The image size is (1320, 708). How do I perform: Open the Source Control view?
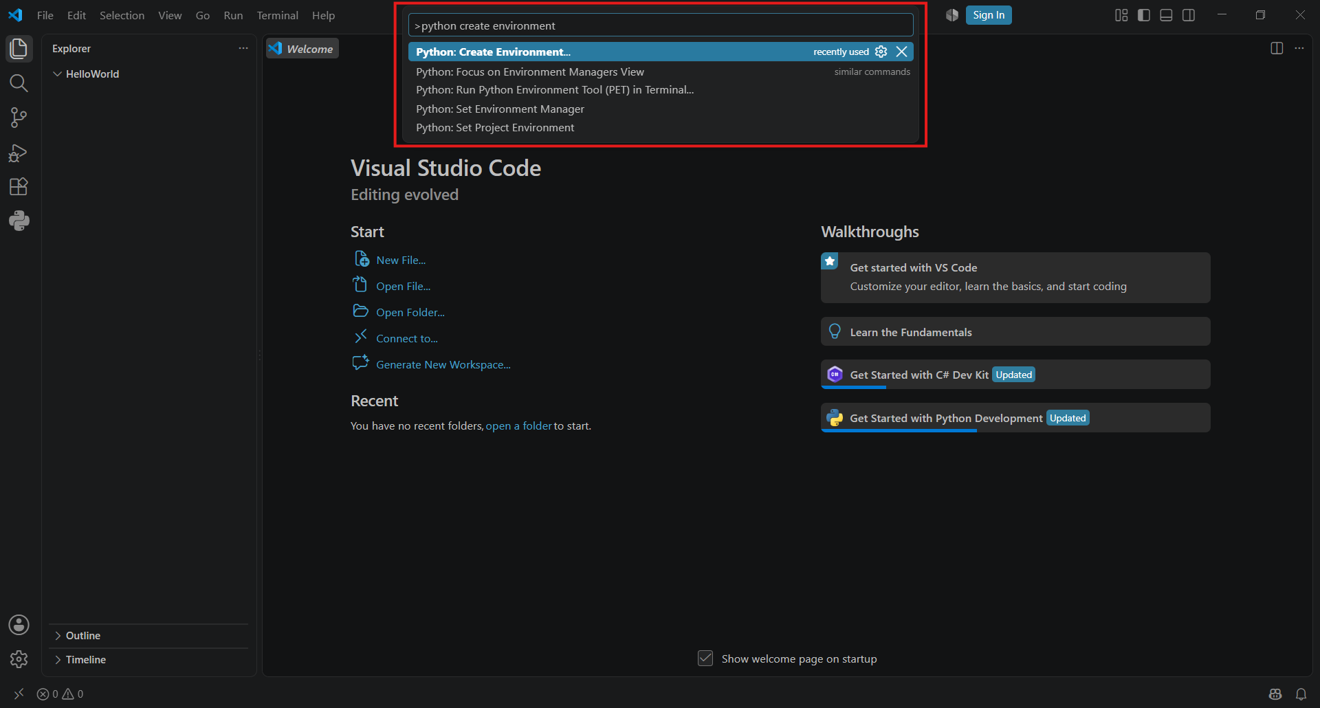(x=19, y=118)
